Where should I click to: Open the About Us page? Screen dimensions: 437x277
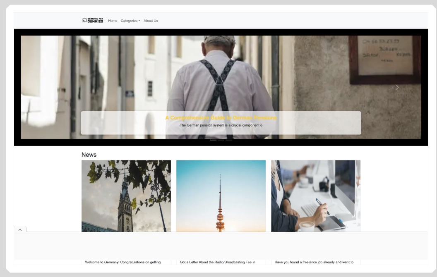coord(151,21)
